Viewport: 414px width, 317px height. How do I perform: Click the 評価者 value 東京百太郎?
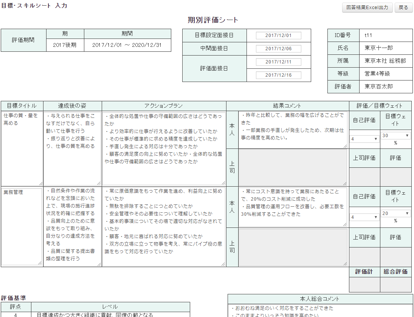coord(378,87)
